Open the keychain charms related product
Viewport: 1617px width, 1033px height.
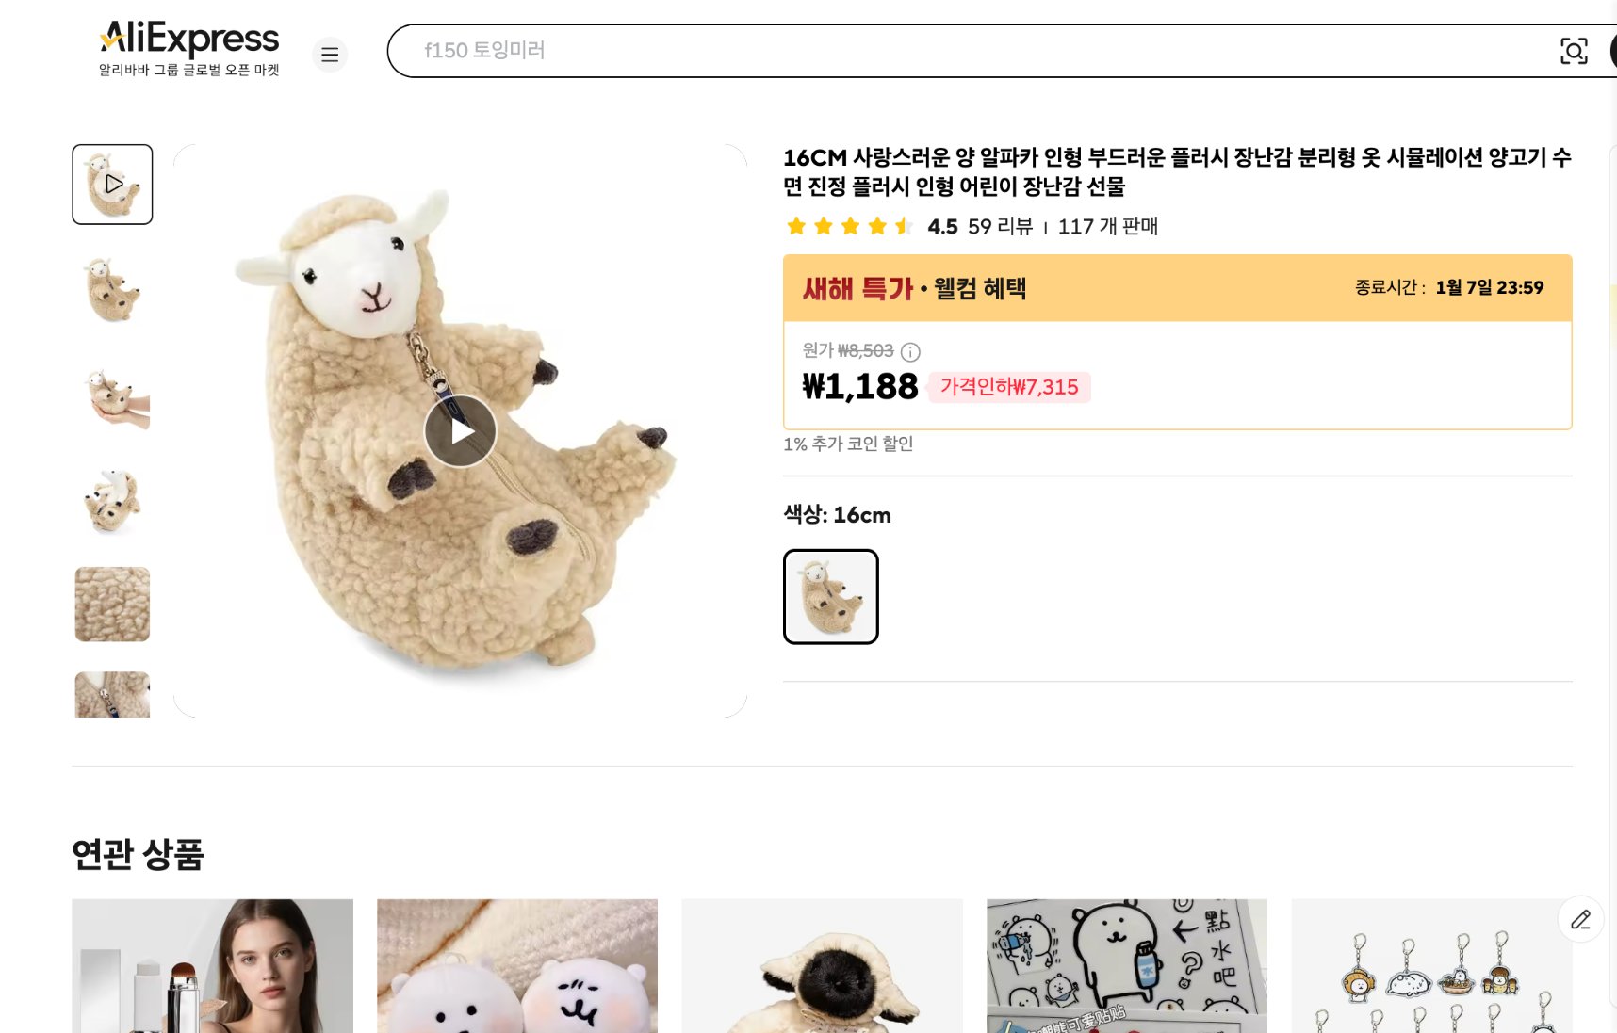coord(1430,965)
